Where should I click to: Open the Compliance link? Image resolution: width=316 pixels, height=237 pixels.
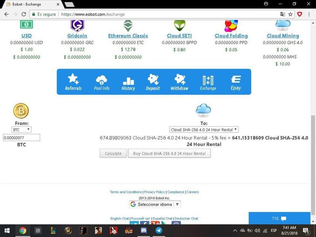176,192
